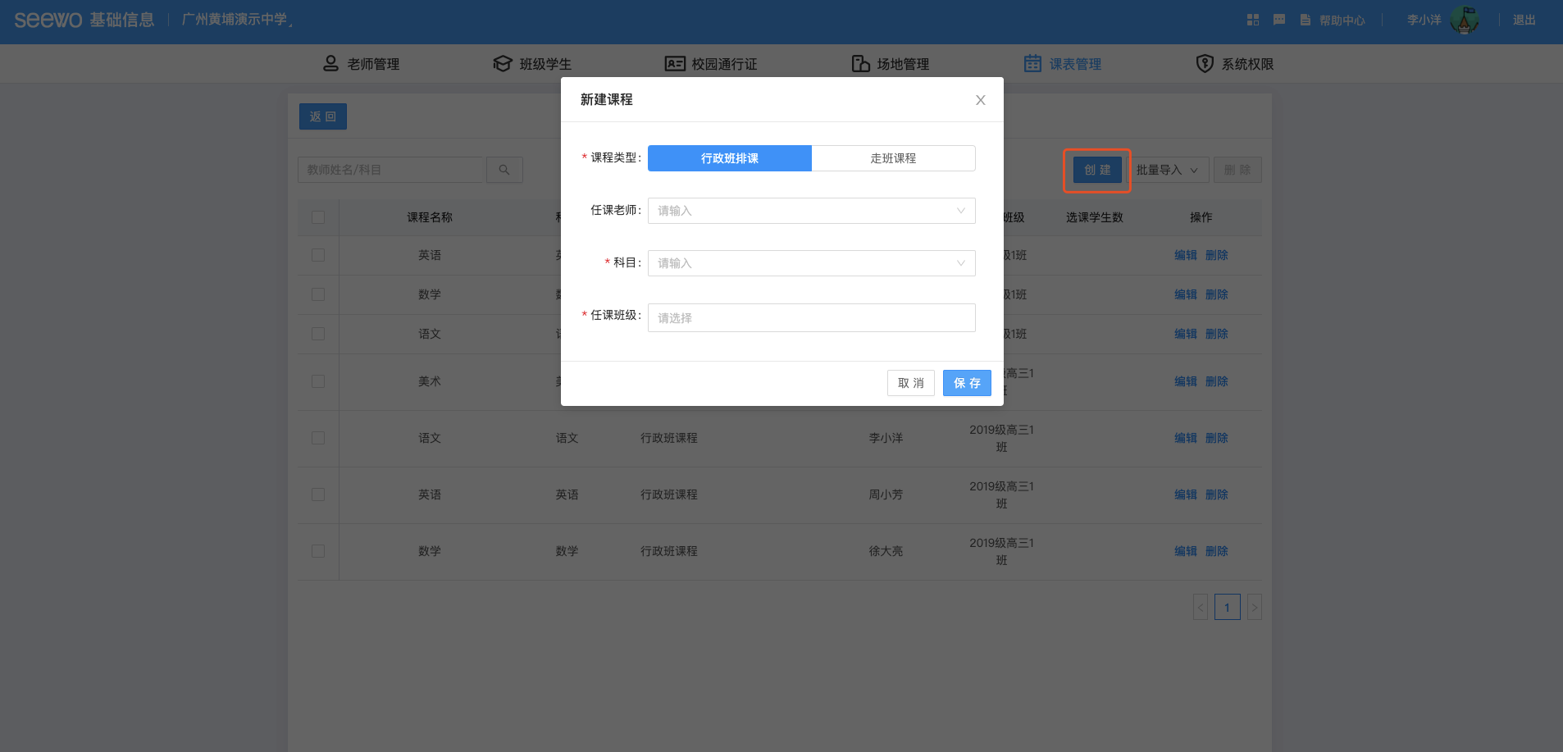
Task: Click 删除 in 徐大亮 row
Action: (1217, 551)
